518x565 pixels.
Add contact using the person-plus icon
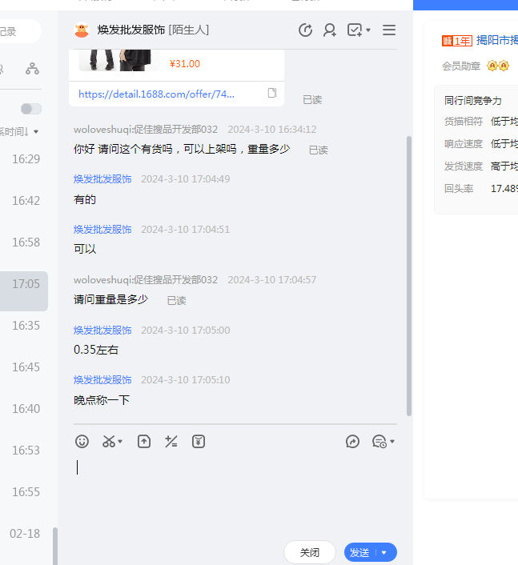tap(329, 30)
